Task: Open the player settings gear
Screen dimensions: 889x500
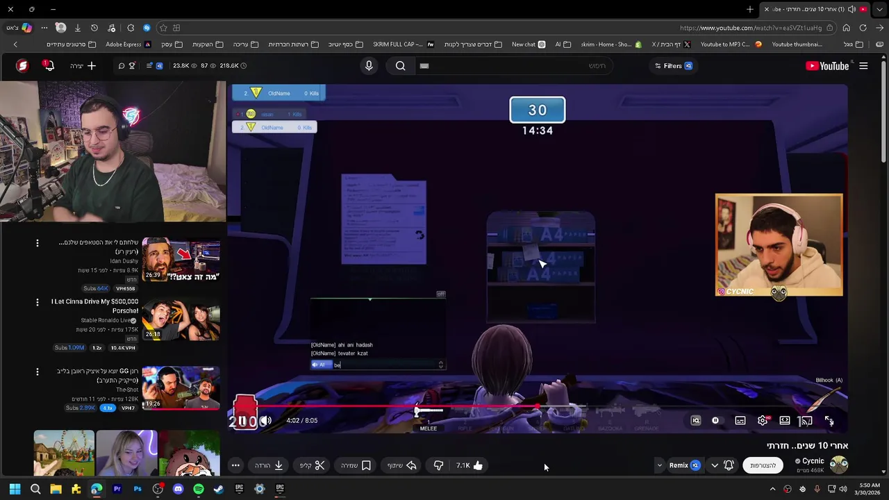Action: (763, 420)
